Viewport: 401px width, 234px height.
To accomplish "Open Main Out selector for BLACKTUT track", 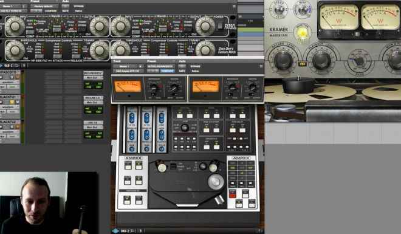I will pyautogui.click(x=93, y=103).
